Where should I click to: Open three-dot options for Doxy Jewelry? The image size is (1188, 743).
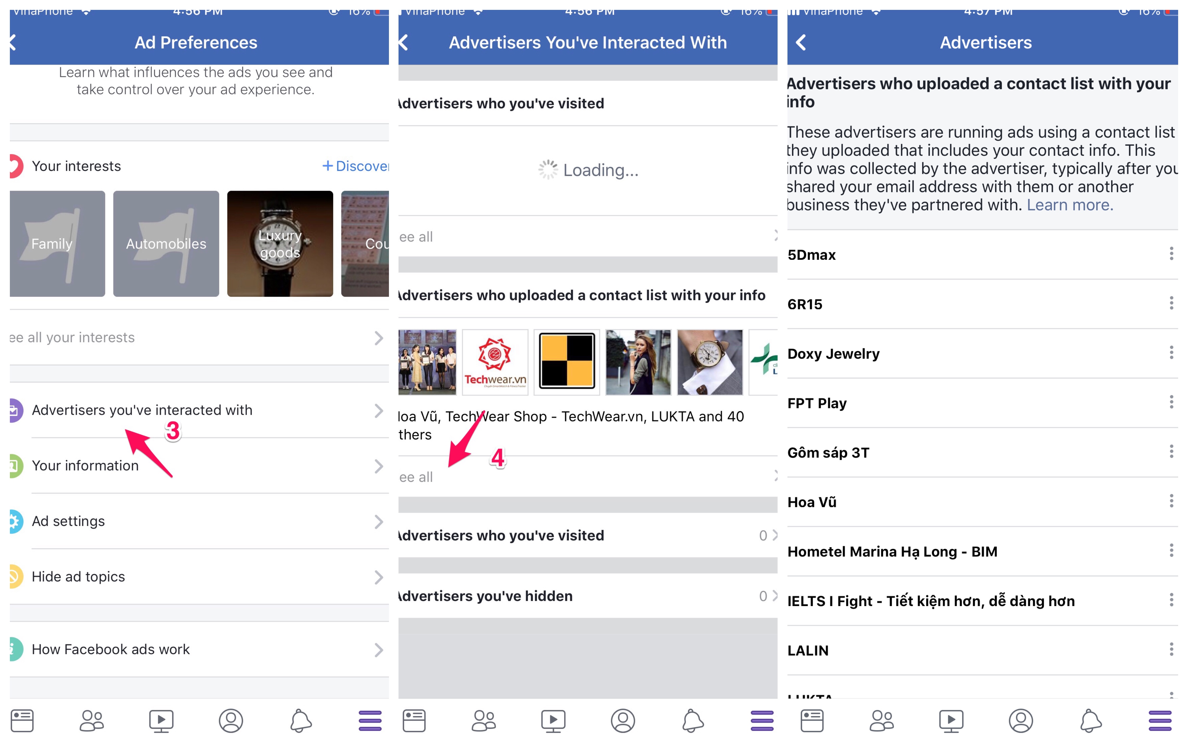click(x=1171, y=353)
